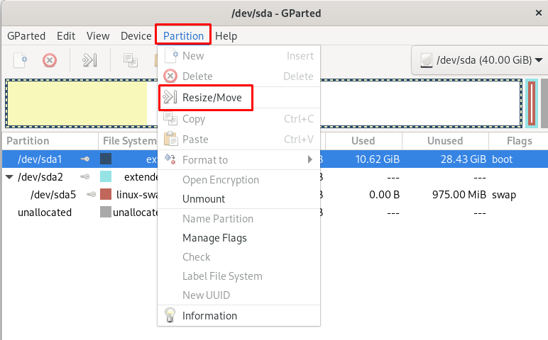This screenshot has height=340, width=548.
Task: Select the /dev/sda1 partition row
Action: pos(275,159)
